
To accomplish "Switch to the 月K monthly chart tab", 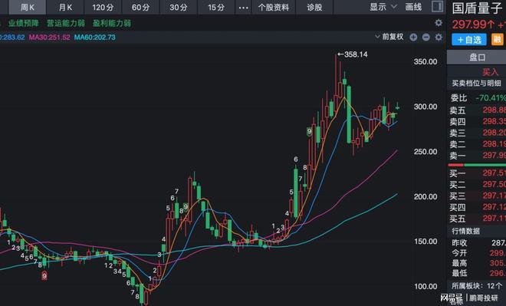I will pyautogui.click(x=65, y=7).
